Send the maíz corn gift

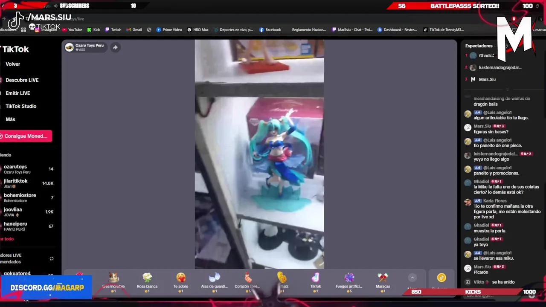click(282, 282)
